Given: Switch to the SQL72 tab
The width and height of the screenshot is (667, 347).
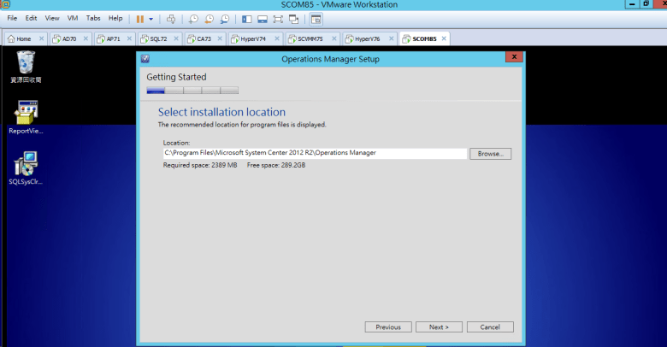Looking at the screenshot, I should coord(158,38).
